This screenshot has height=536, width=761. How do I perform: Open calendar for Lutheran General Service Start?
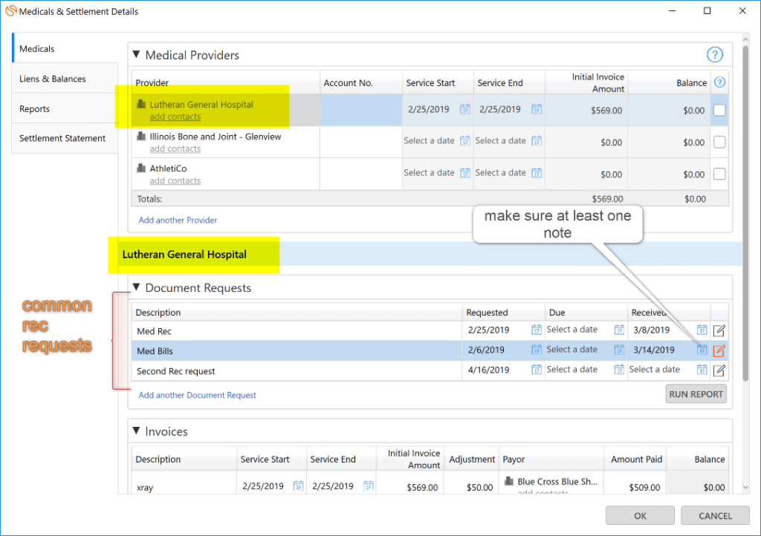pos(465,109)
